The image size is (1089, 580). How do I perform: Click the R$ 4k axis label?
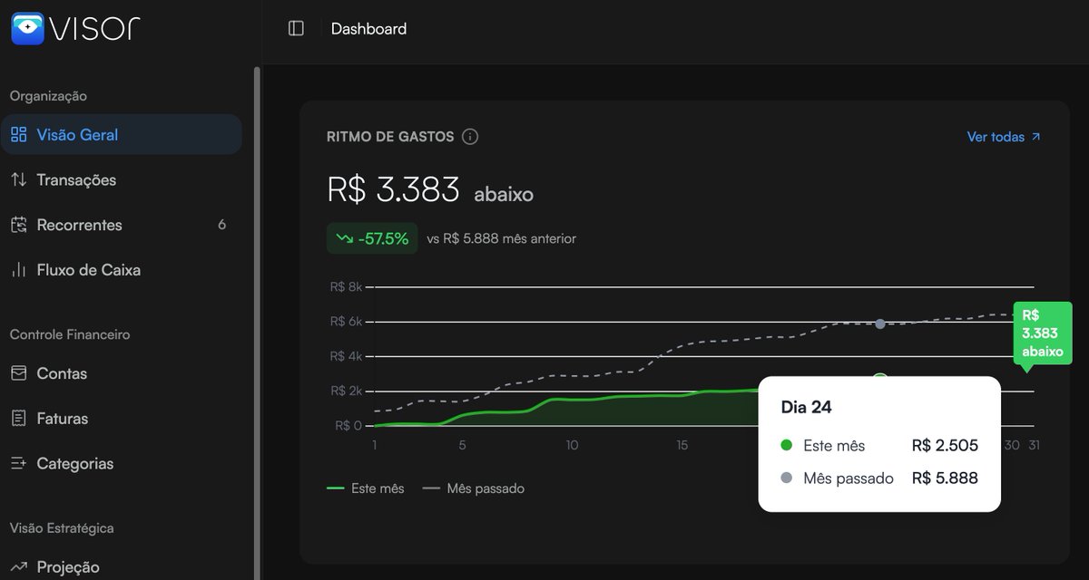346,356
